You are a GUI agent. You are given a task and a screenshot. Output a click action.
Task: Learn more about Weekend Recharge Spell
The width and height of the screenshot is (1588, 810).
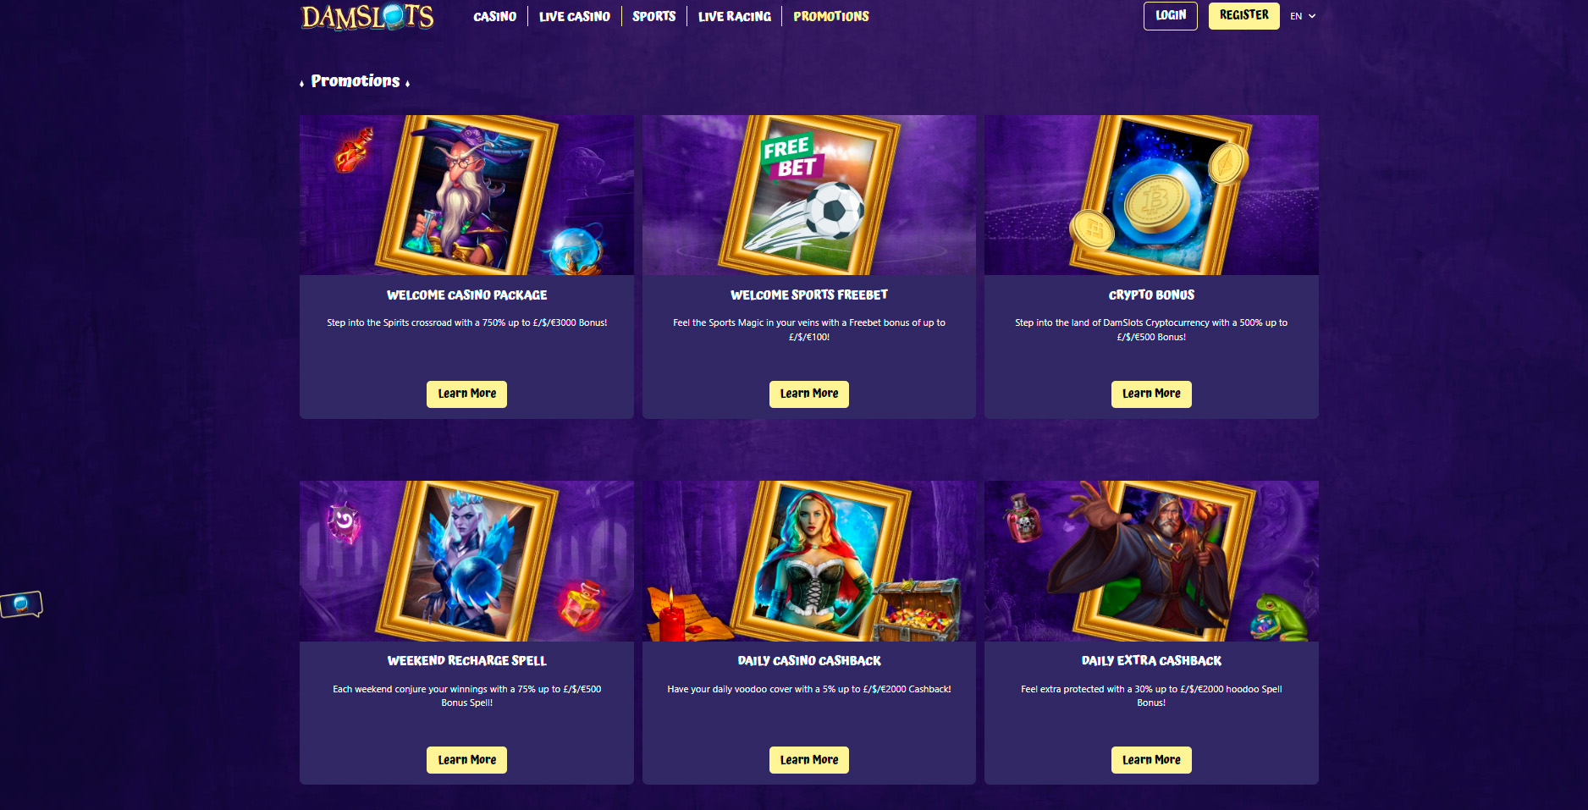tap(466, 760)
